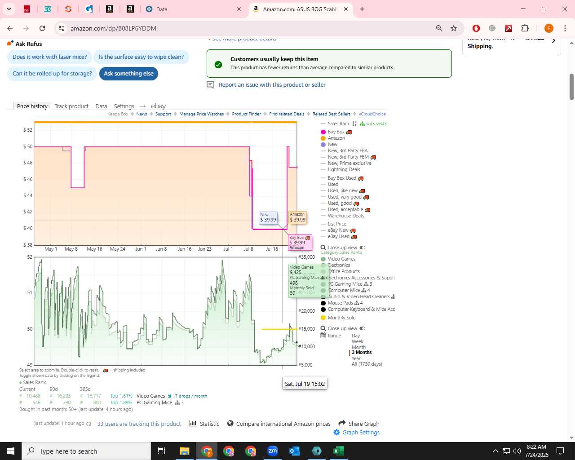The height and width of the screenshot is (460, 575).
Task: View site information icon in address bar
Action: [62, 28]
